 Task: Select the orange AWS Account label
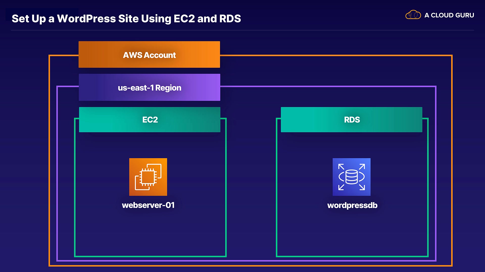[149, 55]
